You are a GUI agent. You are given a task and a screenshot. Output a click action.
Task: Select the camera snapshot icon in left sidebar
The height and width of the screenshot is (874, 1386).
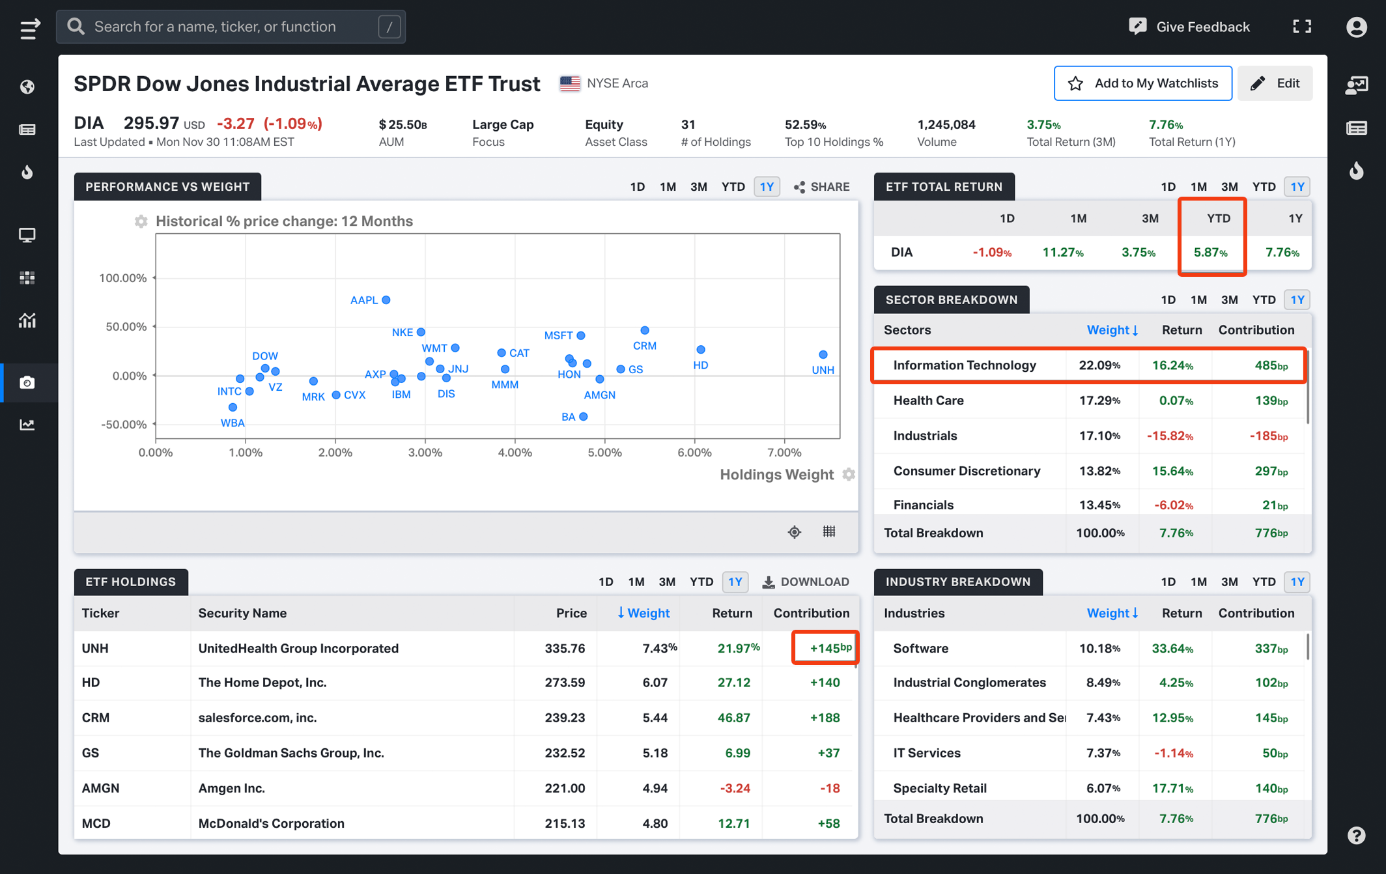(x=27, y=382)
